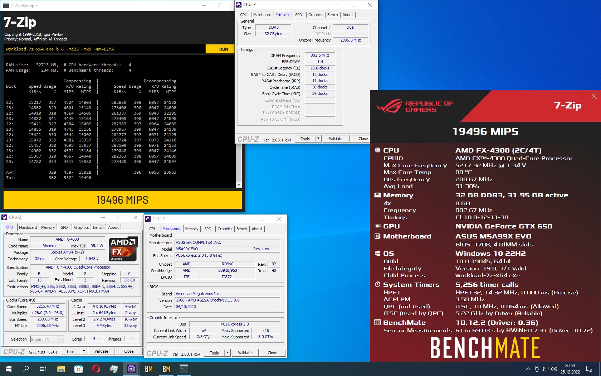601x376 pixels.
Task: Click the CPU section chip icon in BenchMate
Action: [377, 150]
